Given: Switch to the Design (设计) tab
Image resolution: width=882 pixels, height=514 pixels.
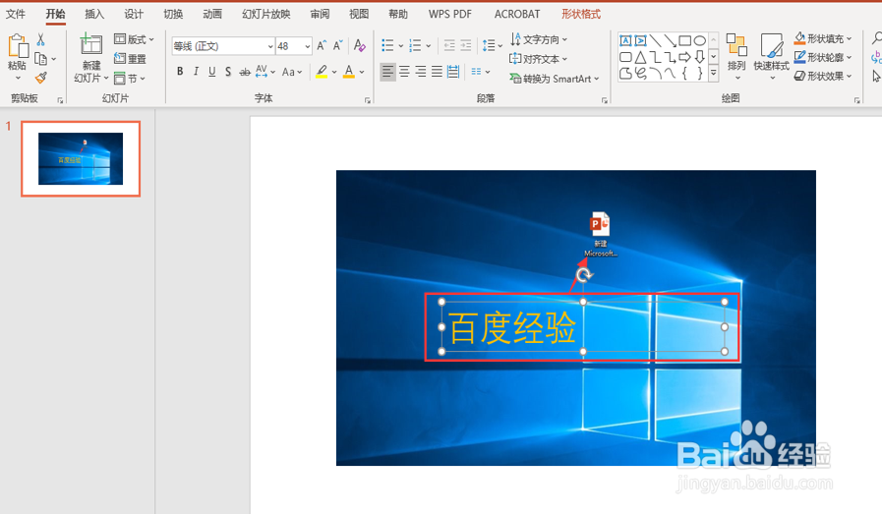Looking at the screenshot, I should (134, 14).
